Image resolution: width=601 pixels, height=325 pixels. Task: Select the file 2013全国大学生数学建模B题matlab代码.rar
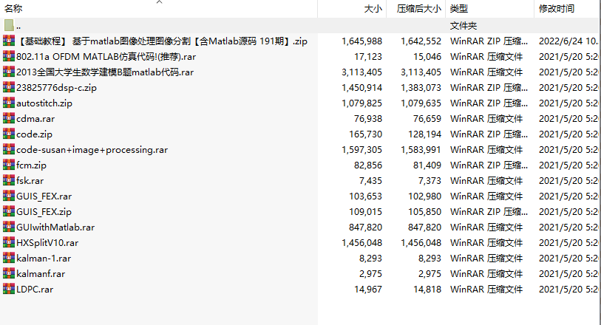pyautogui.click(x=105, y=72)
